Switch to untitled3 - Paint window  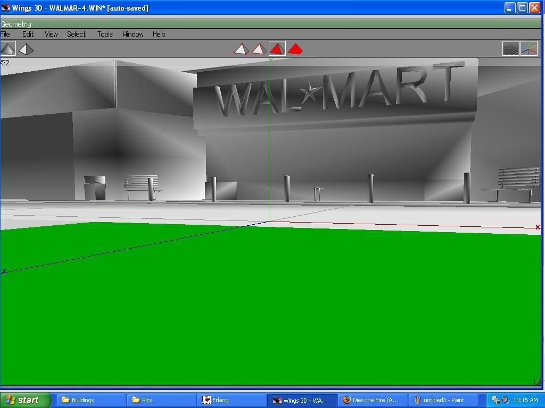pos(444,400)
